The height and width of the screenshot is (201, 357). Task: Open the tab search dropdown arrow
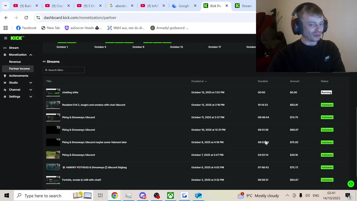[5, 6]
